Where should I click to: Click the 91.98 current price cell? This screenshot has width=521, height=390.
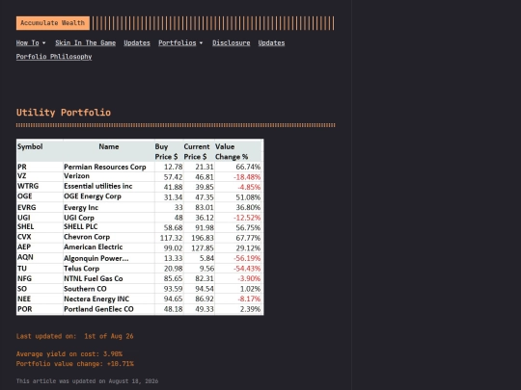205,228
